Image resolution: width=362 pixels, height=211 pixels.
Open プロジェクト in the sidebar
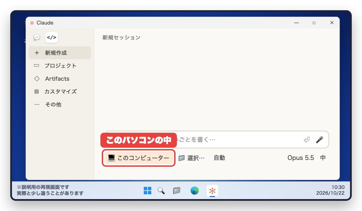tap(60, 66)
